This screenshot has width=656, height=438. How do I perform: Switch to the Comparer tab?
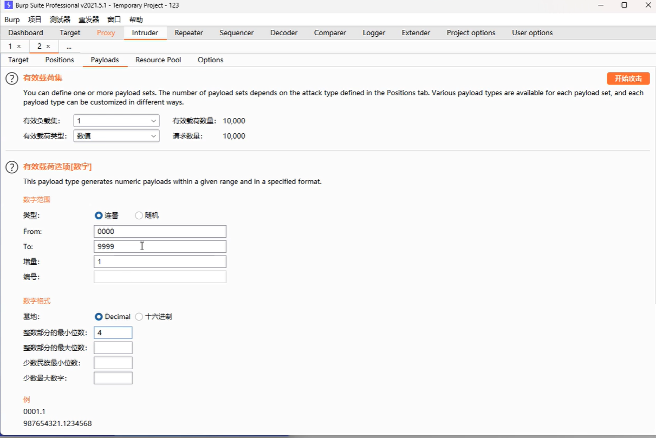(330, 32)
